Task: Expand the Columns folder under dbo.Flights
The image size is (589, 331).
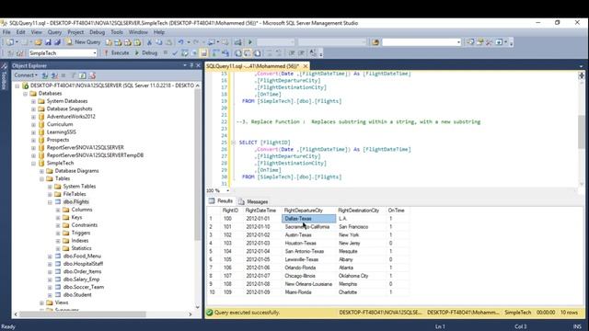Action: (58, 210)
